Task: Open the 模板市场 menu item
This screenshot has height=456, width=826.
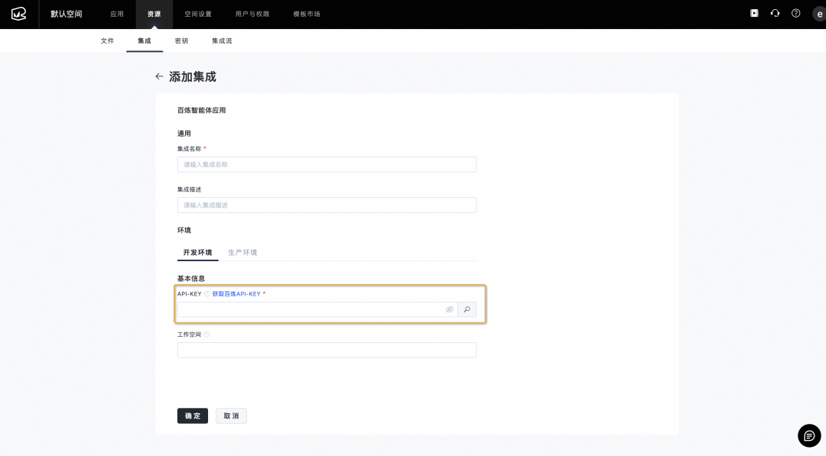Action: (305, 14)
